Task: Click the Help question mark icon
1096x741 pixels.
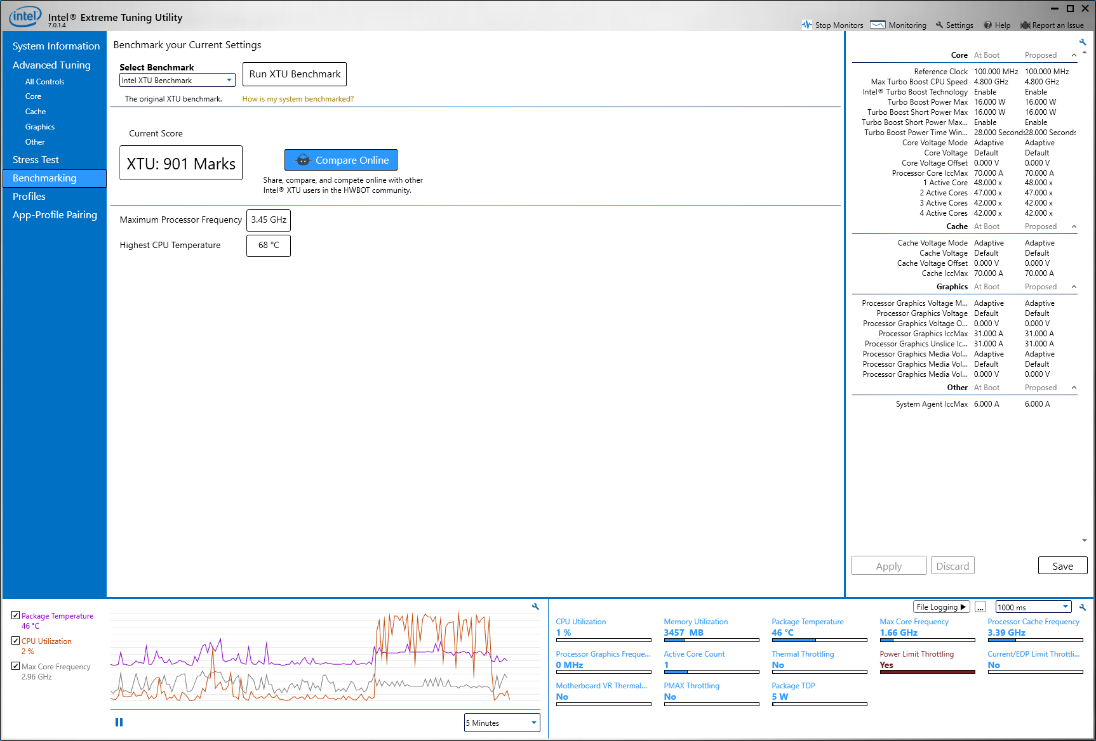Action: [x=987, y=25]
